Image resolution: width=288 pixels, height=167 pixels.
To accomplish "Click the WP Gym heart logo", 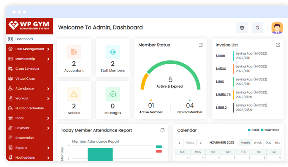I will pyautogui.click(x=14, y=25).
